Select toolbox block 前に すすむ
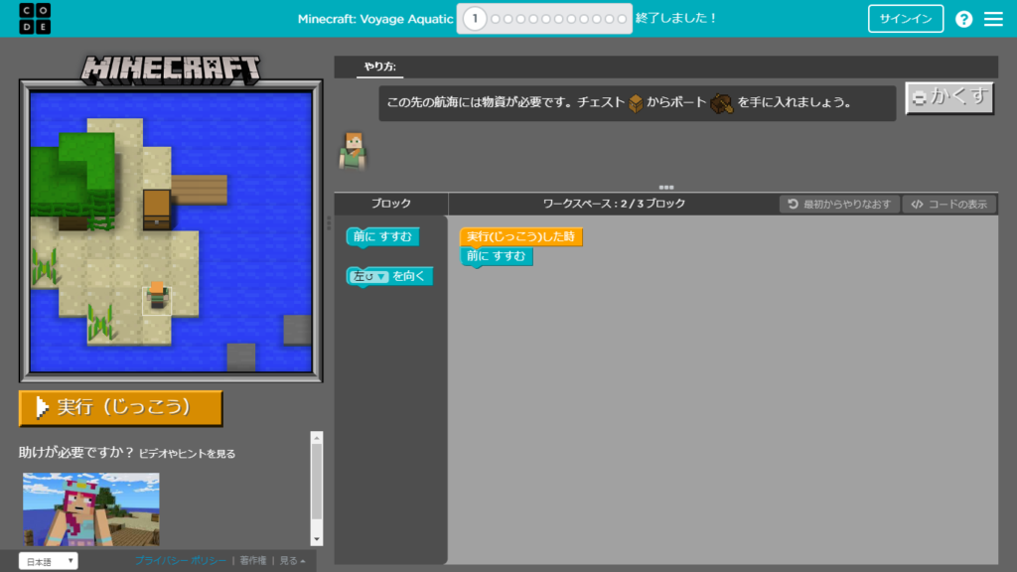The height and width of the screenshot is (572, 1017). pyautogui.click(x=382, y=236)
